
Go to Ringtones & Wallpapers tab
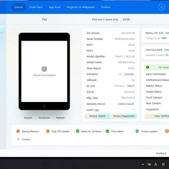[x=81, y=7]
